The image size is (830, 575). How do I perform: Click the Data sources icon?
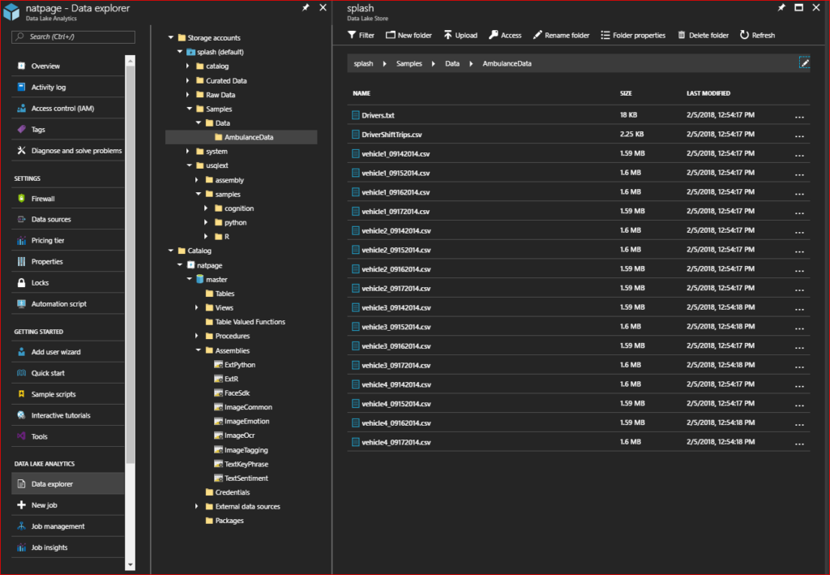click(x=21, y=219)
